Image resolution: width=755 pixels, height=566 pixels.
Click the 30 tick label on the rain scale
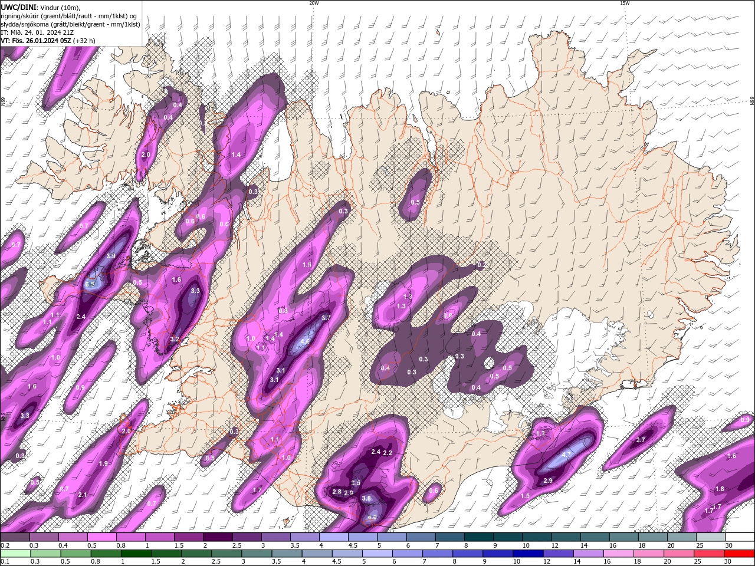[x=728, y=561]
